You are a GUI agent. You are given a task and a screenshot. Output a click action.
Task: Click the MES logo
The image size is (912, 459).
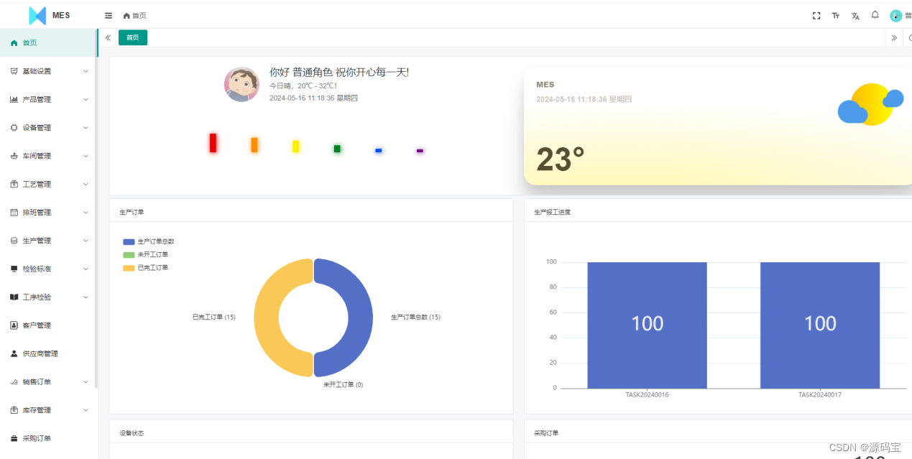click(37, 15)
